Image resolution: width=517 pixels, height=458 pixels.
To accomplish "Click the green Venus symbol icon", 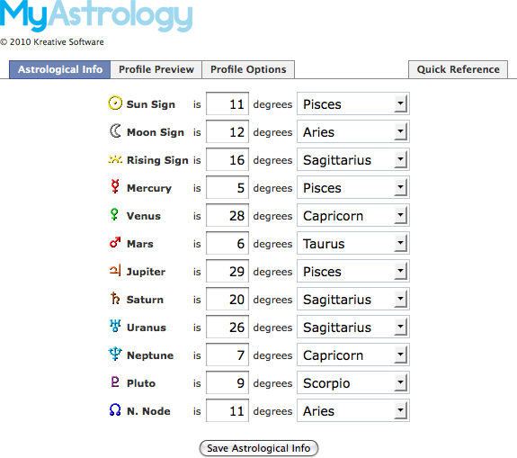I will [x=114, y=214].
